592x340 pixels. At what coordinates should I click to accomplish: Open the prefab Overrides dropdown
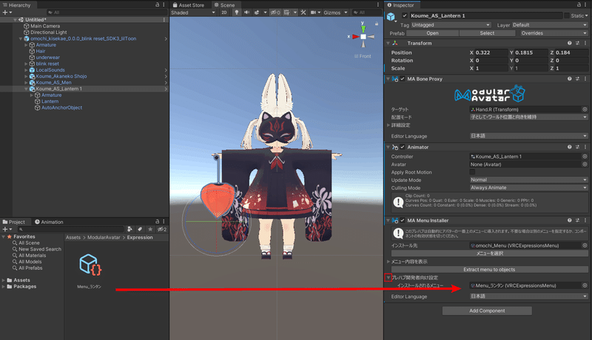tap(552, 33)
